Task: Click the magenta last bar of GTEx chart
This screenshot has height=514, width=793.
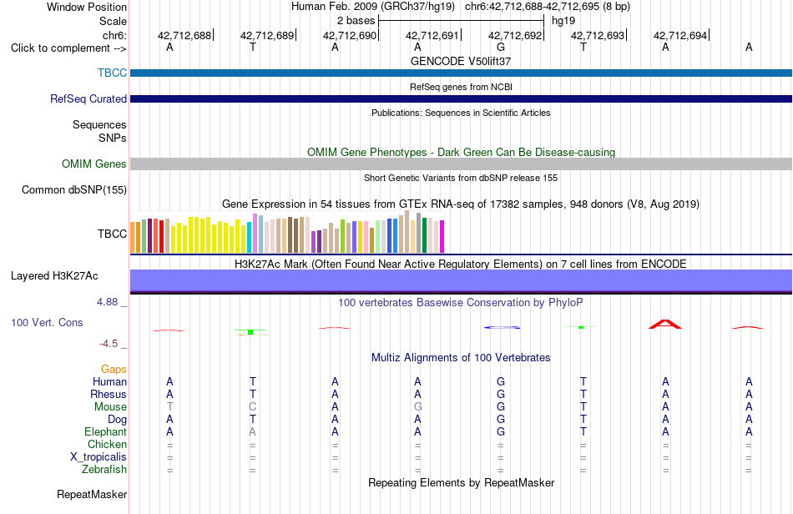Action: [x=442, y=236]
